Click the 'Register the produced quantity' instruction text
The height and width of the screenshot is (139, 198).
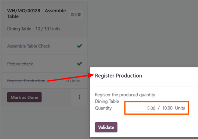click(125, 95)
